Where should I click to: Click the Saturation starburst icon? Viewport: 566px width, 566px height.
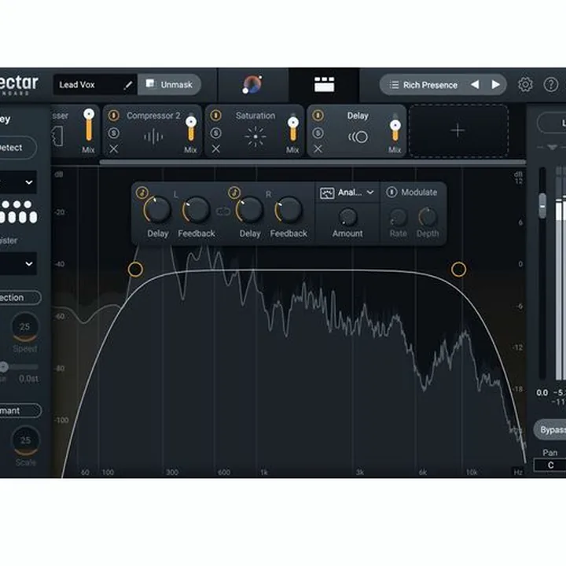click(255, 137)
